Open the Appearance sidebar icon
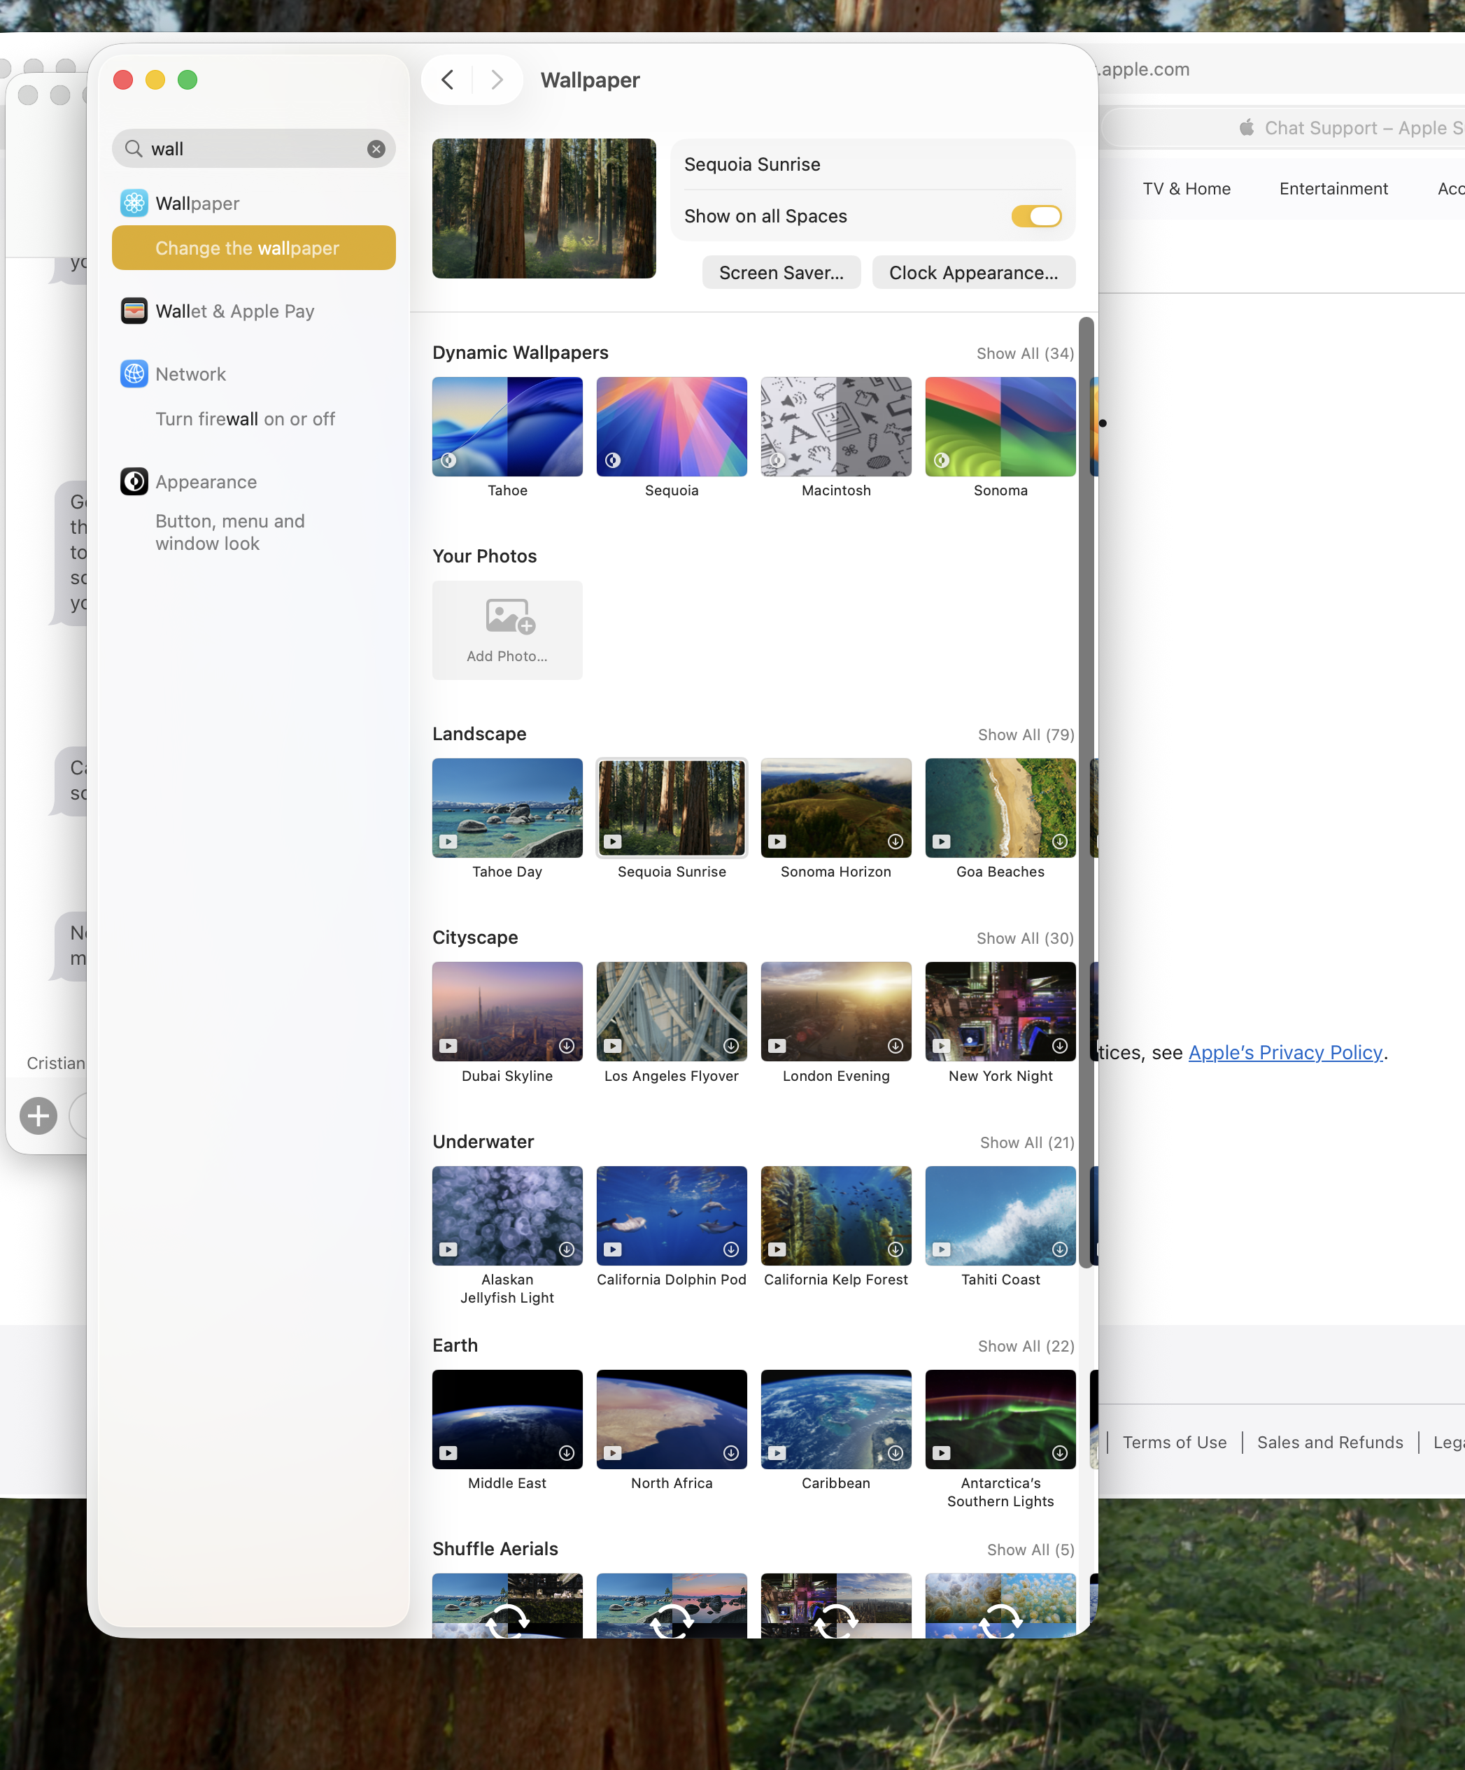The image size is (1465, 1770). pyautogui.click(x=134, y=481)
